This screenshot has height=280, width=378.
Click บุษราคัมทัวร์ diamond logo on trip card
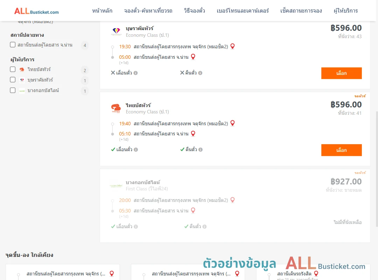pyautogui.click(x=116, y=31)
